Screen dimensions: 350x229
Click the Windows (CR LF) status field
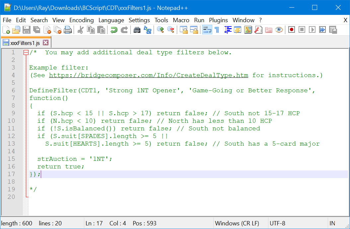[237, 223]
